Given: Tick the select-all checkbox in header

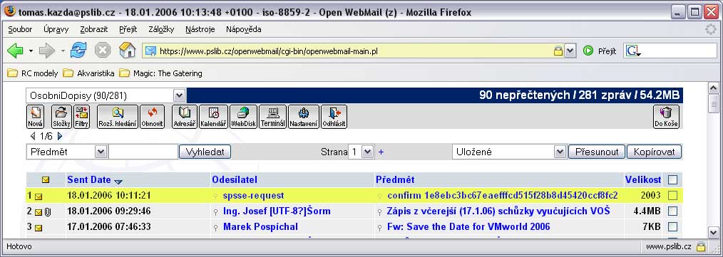Looking at the screenshot, I should (673, 179).
